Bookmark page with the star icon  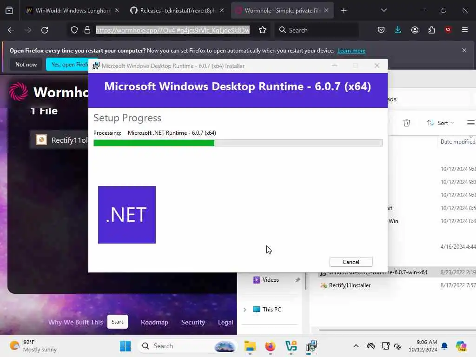point(263,30)
